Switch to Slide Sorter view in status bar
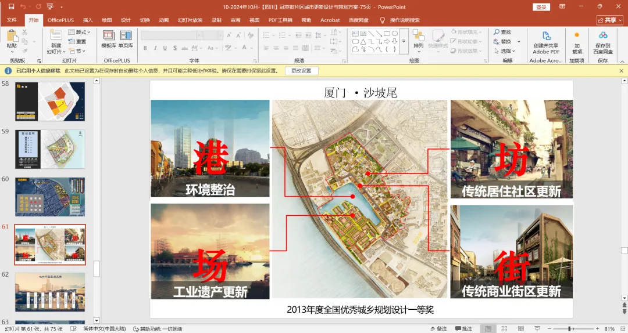This screenshot has width=628, height=333. (x=504, y=328)
